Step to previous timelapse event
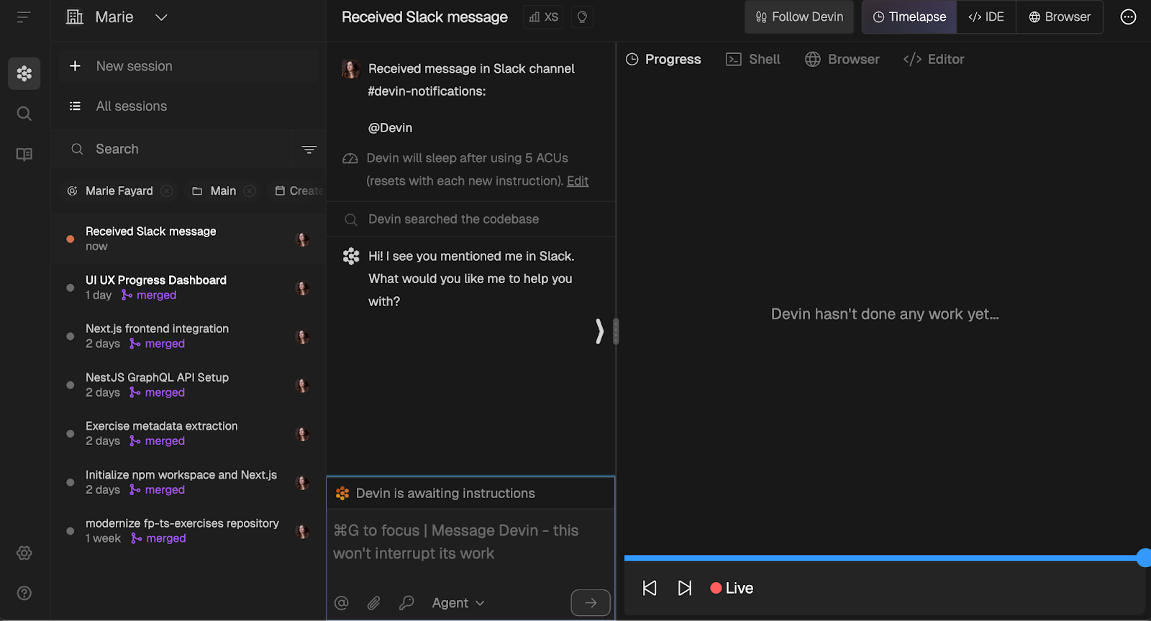The width and height of the screenshot is (1151, 621). (x=650, y=588)
